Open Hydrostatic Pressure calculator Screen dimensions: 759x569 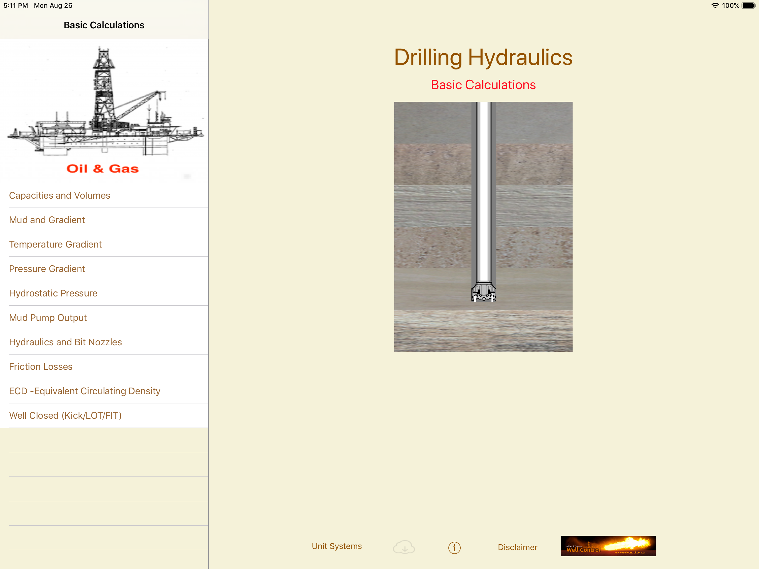pos(53,293)
